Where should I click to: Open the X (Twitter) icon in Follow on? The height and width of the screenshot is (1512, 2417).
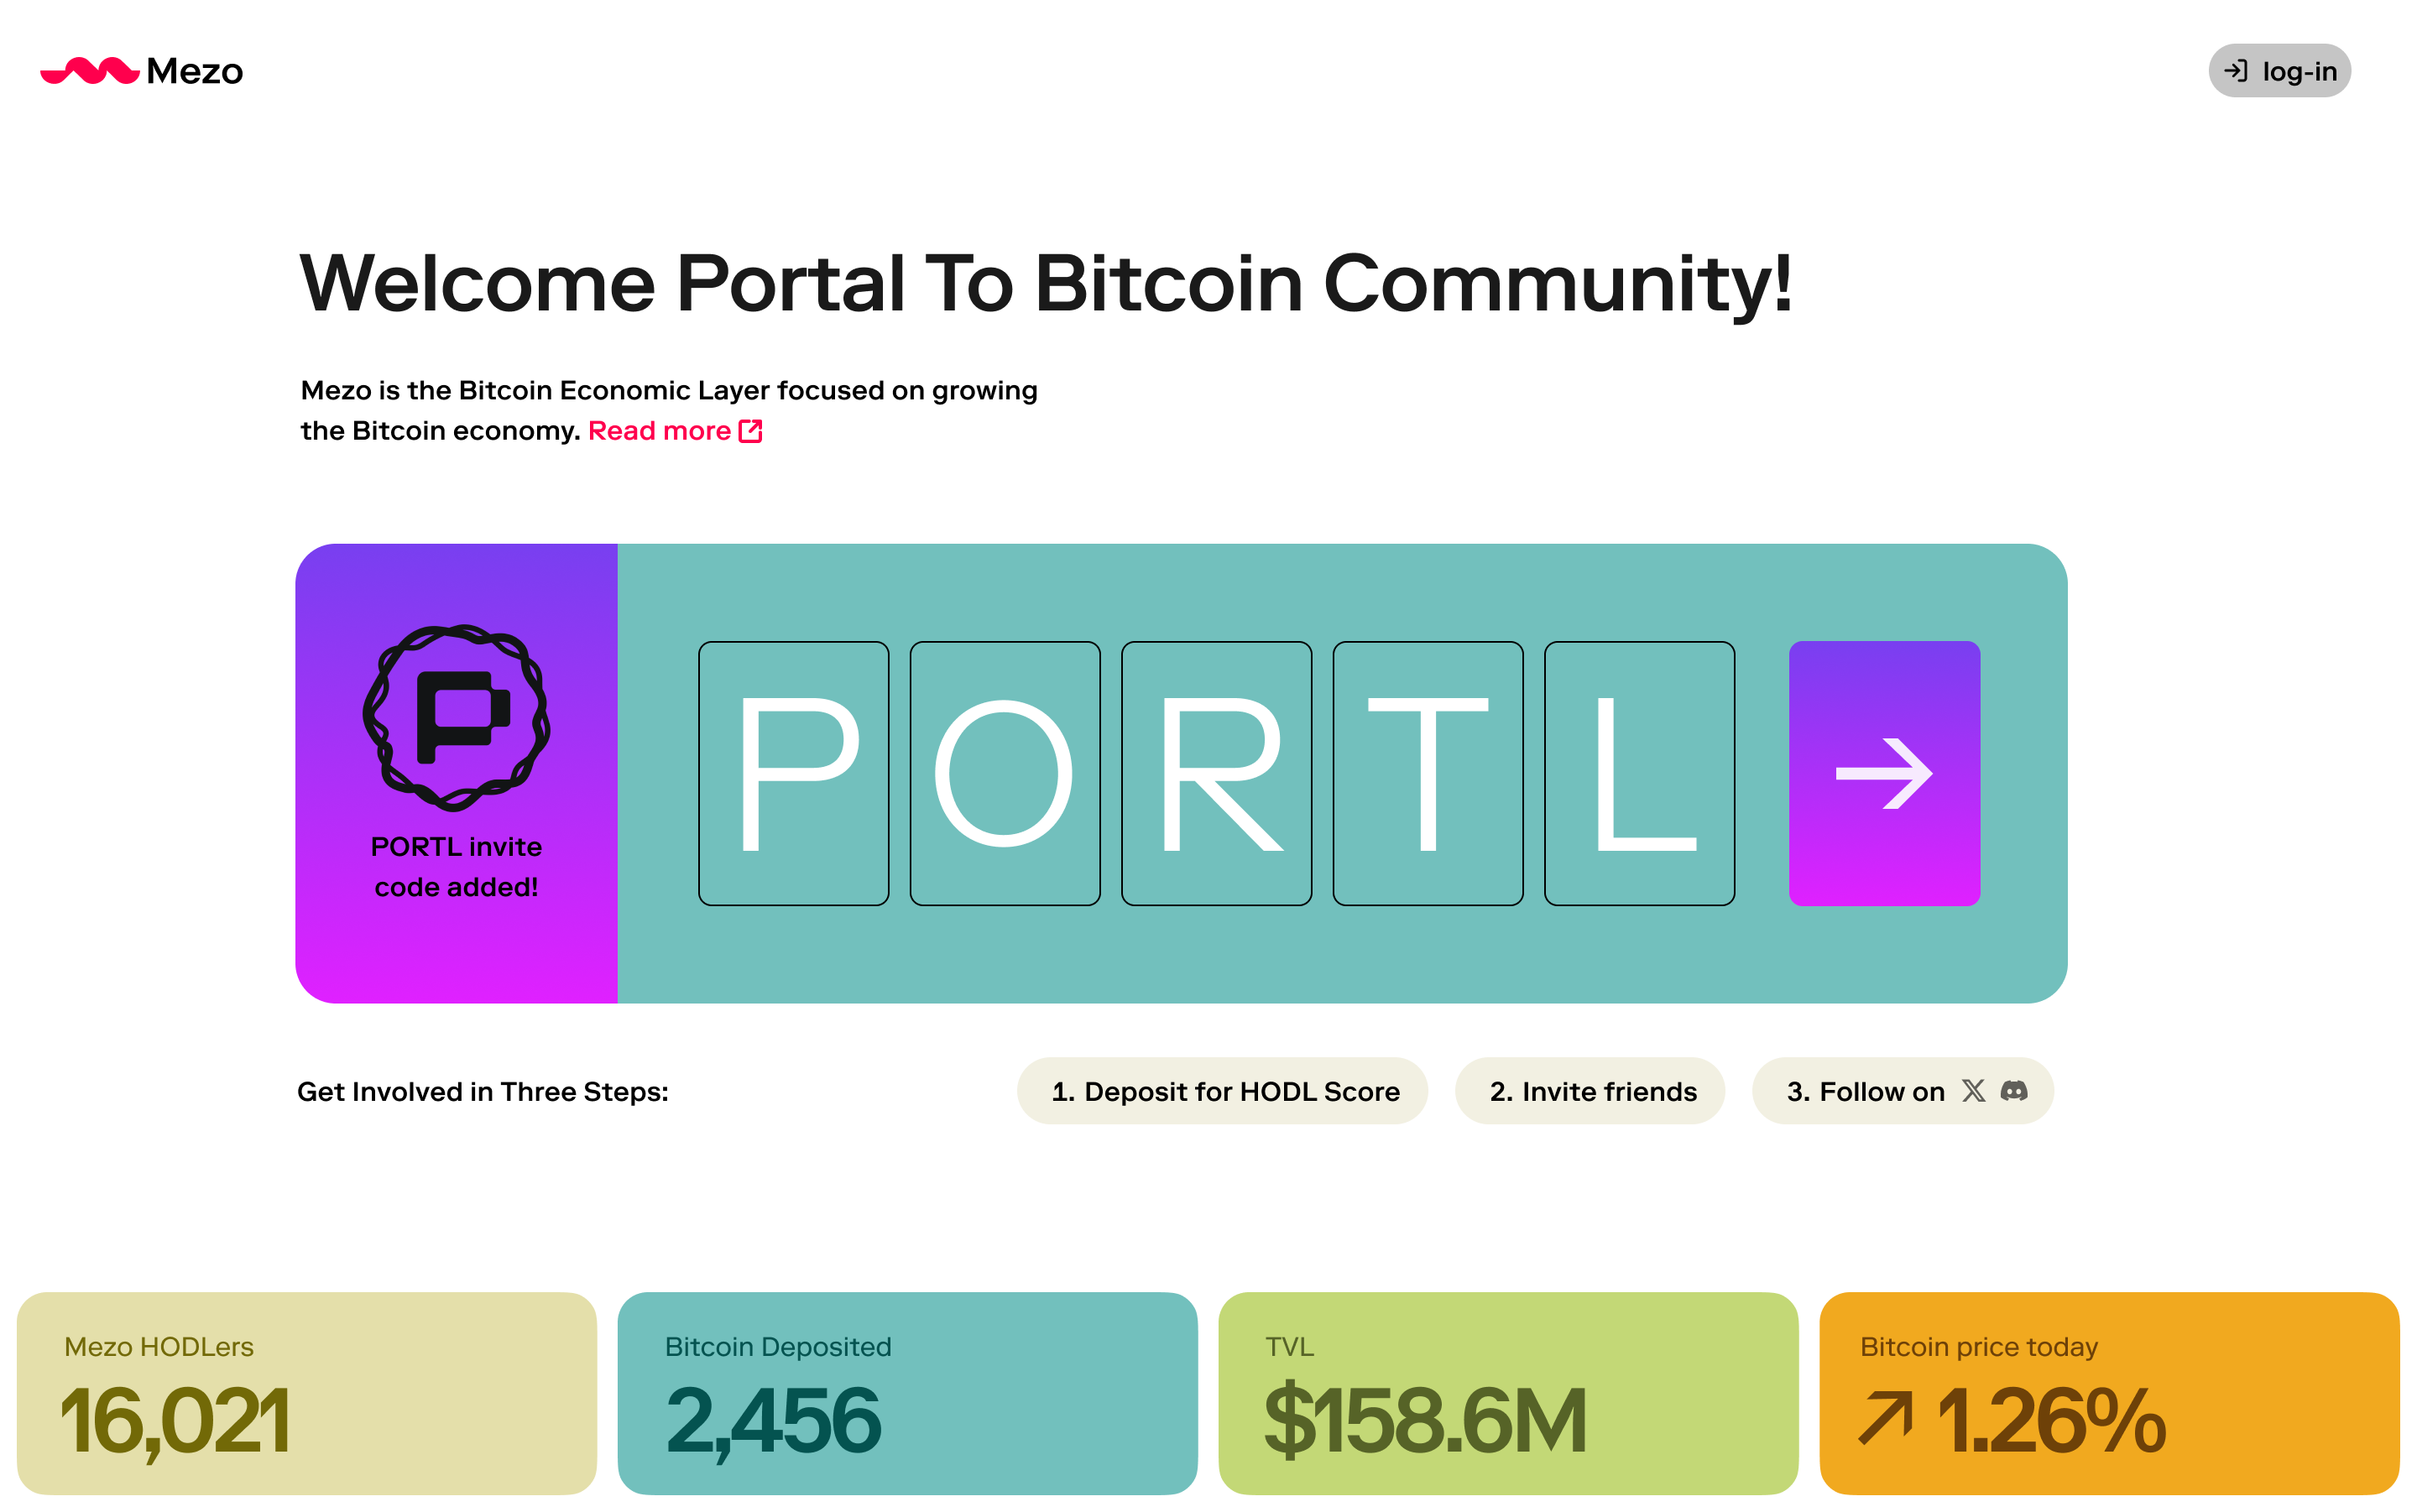coord(1973,1090)
